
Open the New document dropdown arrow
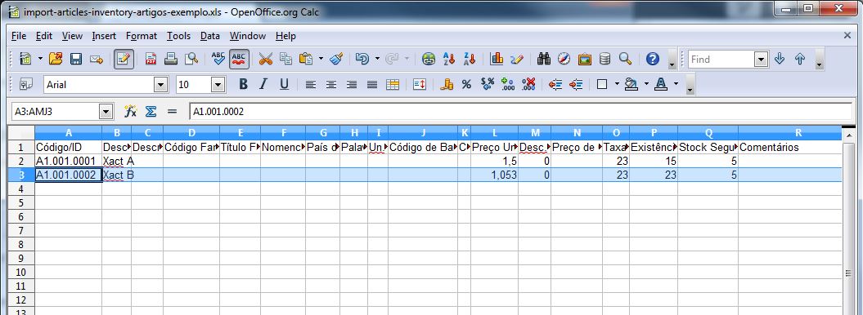coord(40,59)
